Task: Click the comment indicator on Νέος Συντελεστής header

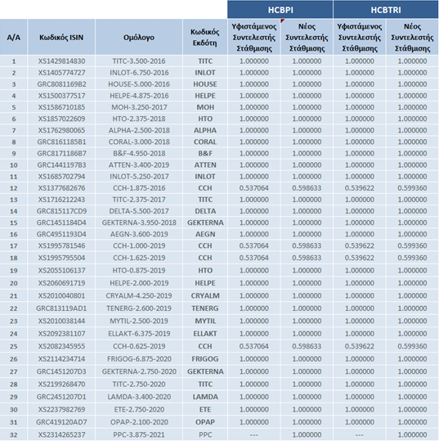Action: click(283, 20)
